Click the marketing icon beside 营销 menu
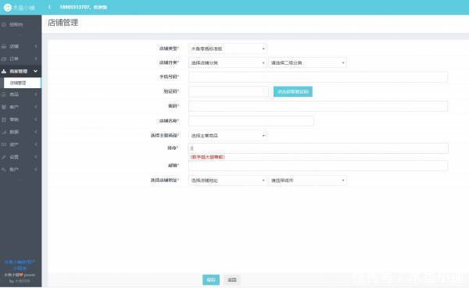 [4, 119]
